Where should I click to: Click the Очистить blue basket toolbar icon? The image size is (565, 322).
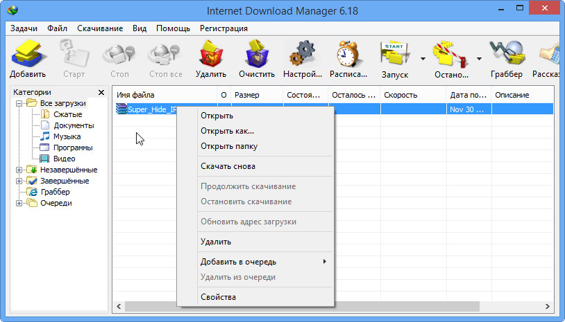tap(257, 54)
